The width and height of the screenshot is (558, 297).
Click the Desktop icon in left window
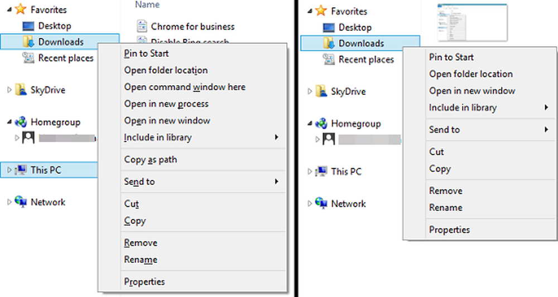tap(28, 26)
